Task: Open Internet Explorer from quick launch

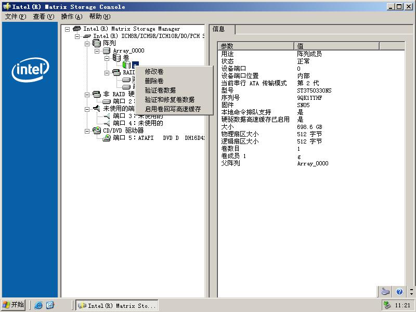Action: 38,305
